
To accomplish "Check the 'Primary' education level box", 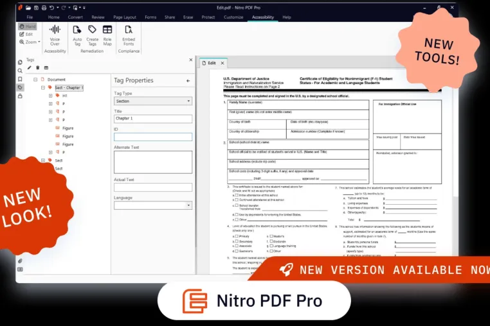I will (237, 236).
